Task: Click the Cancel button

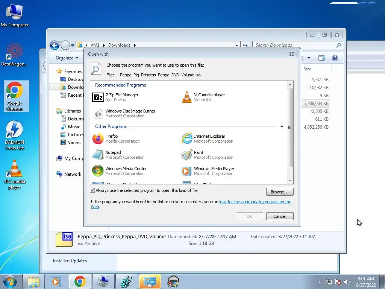Action: pyautogui.click(x=280, y=216)
